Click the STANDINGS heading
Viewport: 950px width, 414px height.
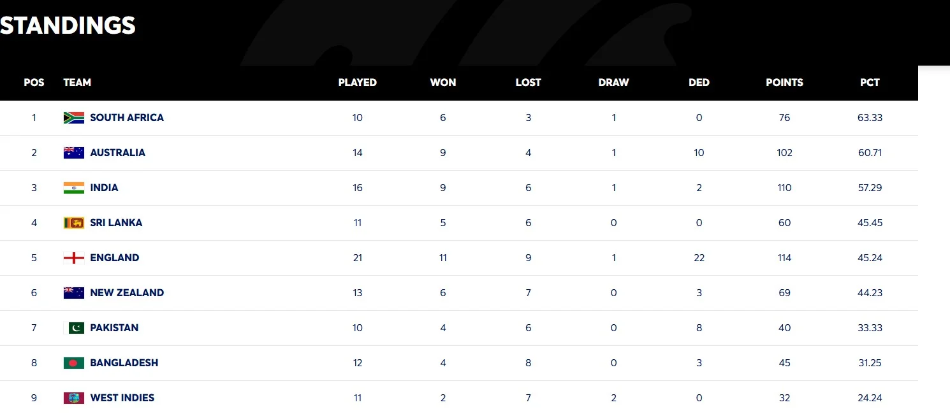tap(68, 25)
